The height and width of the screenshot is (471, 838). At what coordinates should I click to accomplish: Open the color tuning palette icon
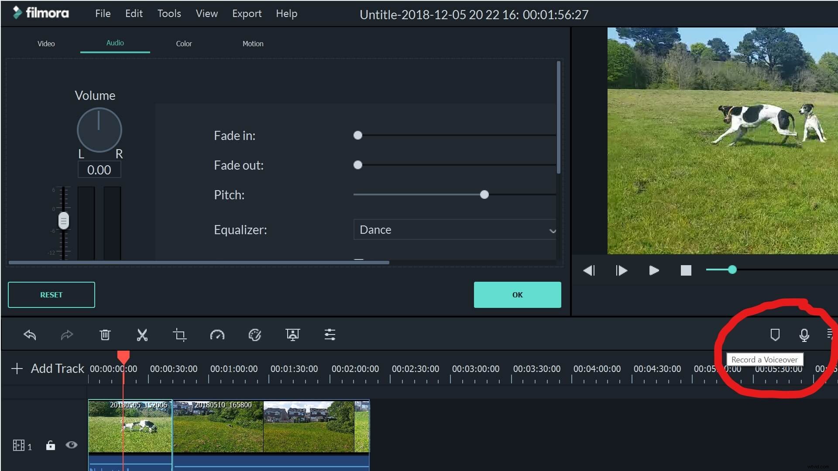coord(255,335)
